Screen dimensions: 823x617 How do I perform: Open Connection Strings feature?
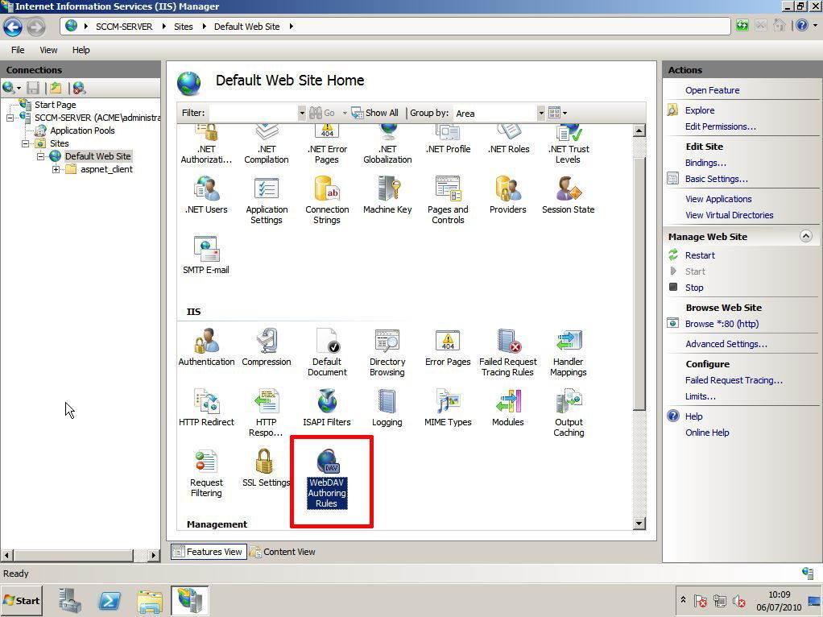click(x=327, y=200)
